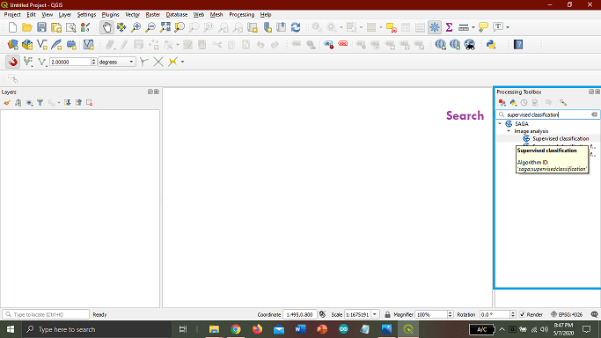Collapse the Image analysis group

[509, 131]
